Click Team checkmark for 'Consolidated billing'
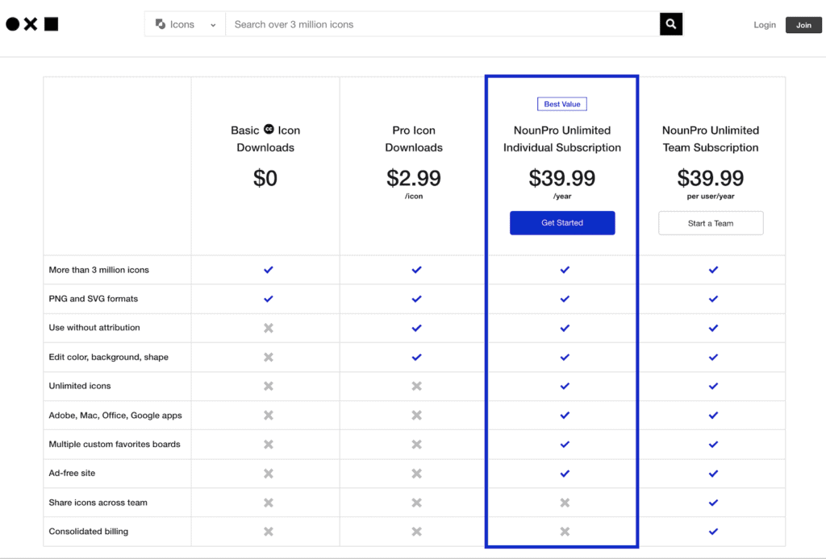This screenshot has height=559, width=826. (713, 532)
